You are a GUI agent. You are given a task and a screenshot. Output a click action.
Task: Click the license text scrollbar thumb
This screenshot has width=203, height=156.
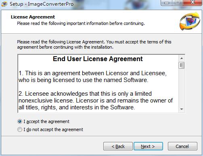click(182, 65)
